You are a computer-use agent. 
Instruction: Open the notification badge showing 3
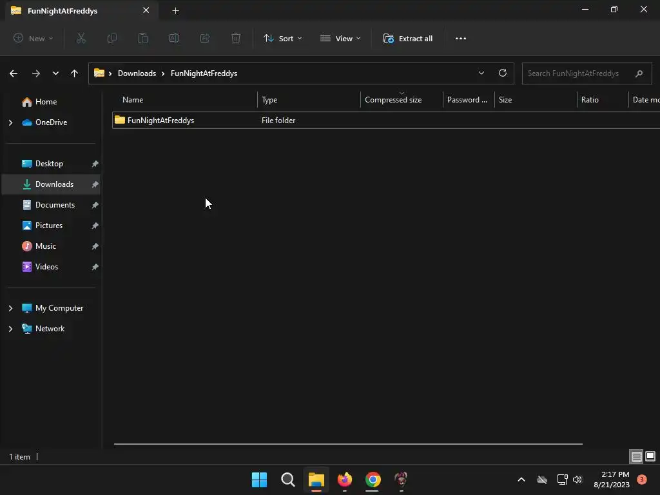(x=641, y=480)
